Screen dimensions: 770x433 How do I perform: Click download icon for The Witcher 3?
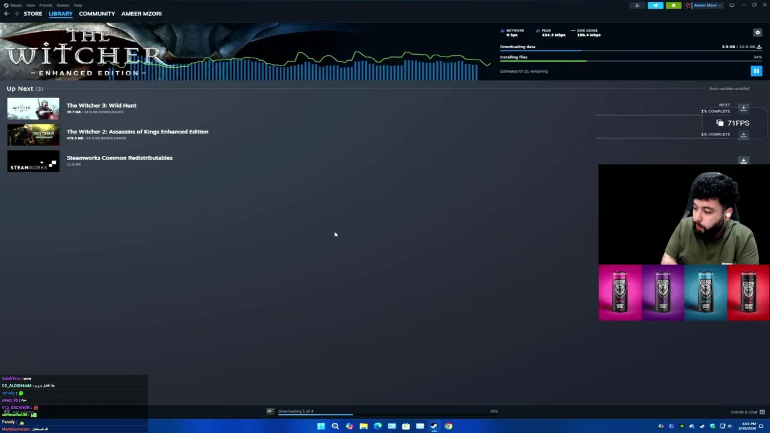coord(744,108)
